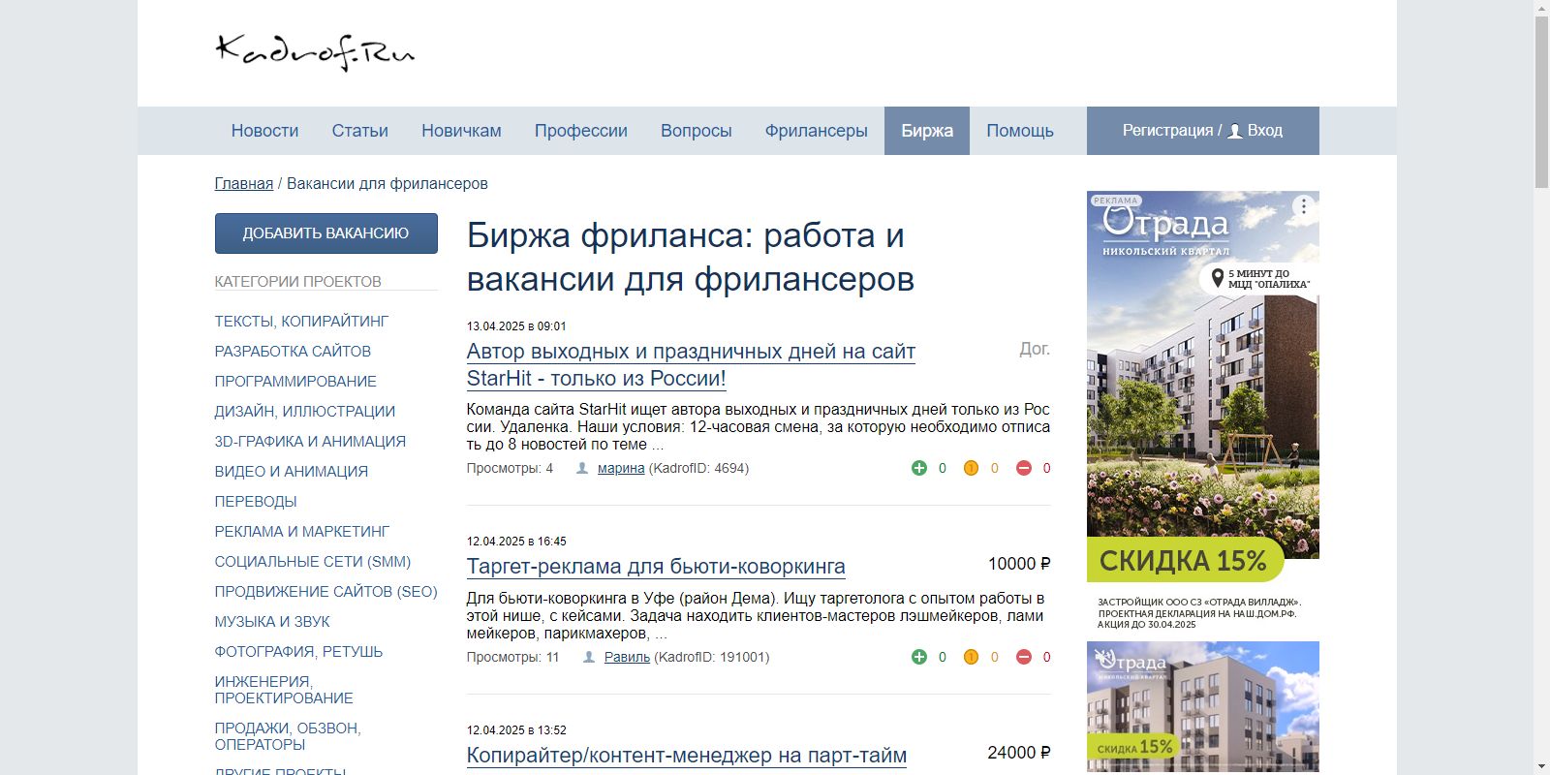Click the Дог. price label
The image size is (1550, 775).
[1035, 349]
